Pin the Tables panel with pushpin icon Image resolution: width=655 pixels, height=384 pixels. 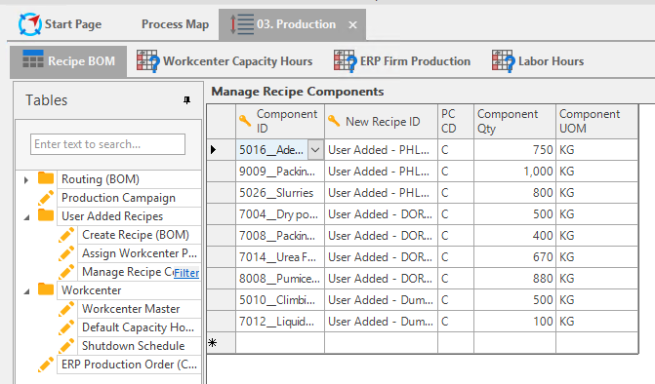click(186, 100)
